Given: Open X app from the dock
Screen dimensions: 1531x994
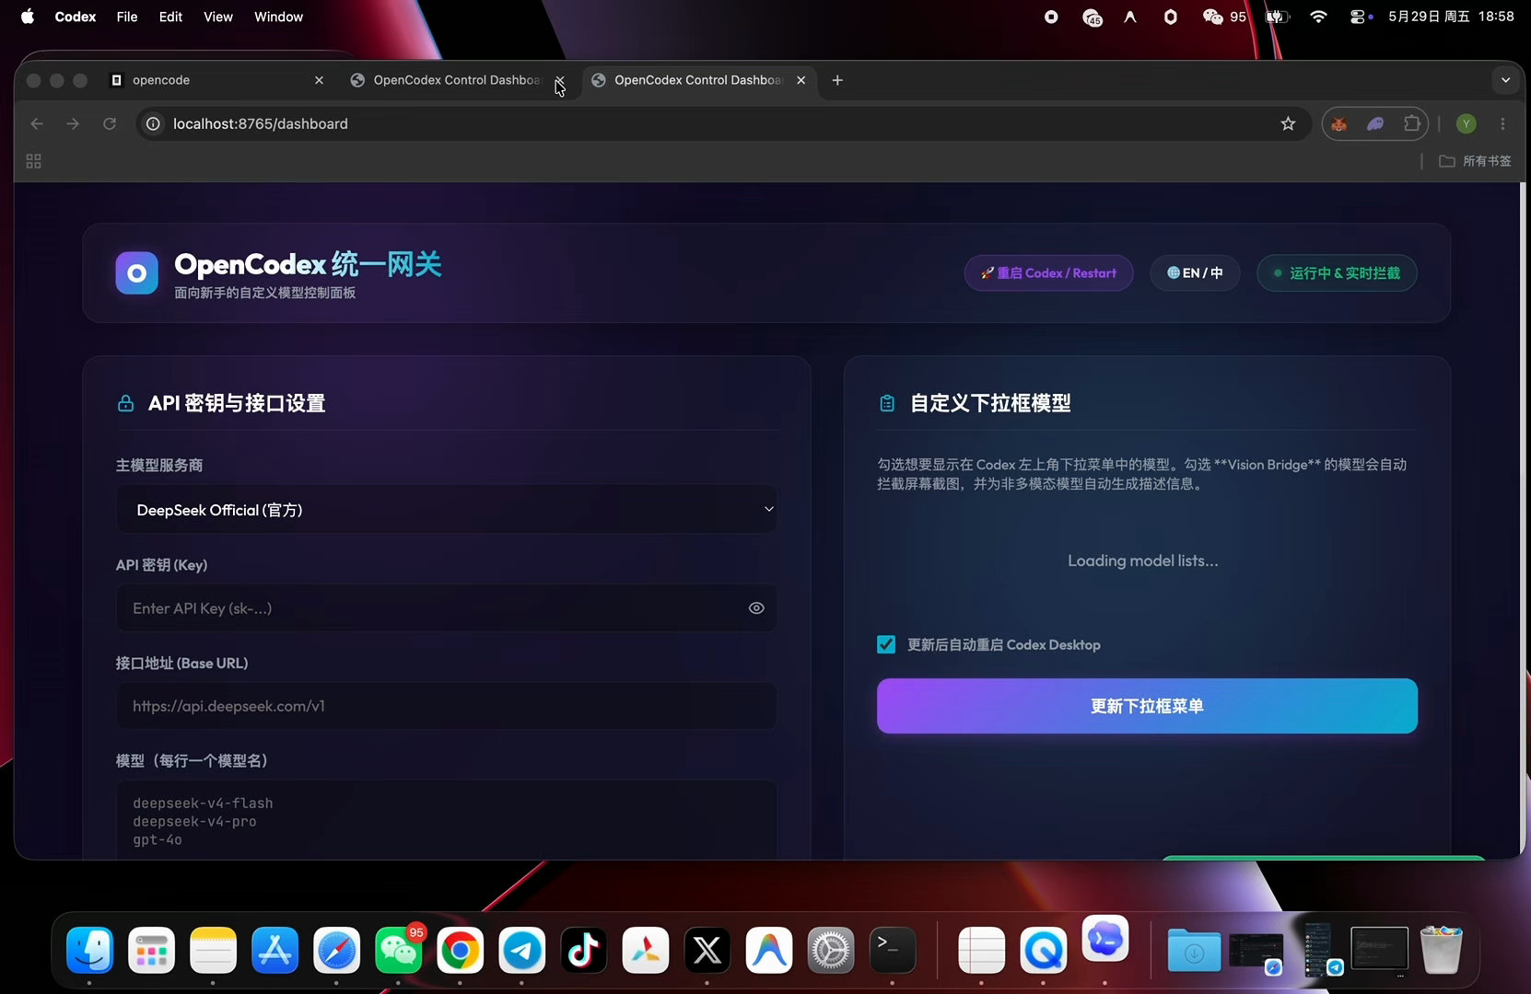Looking at the screenshot, I should tap(707, 950).
